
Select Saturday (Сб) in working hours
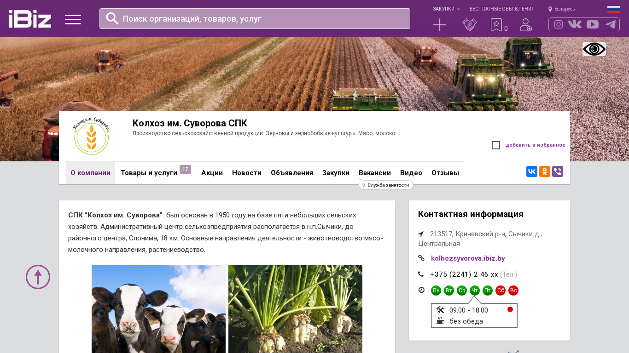(x=501, y=290)
